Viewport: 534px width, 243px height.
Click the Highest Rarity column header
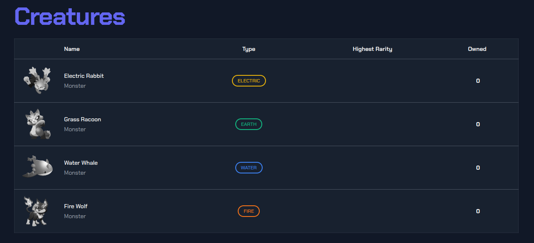pos(372,49)
